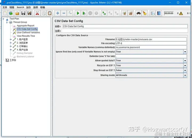Click the 名称 name input field
The height and width of the screenshot is (138, 192).
[125, 26]
